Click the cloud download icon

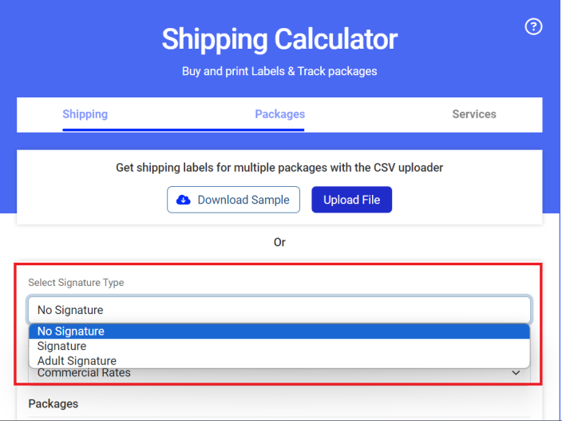pyautogui.click(x=184, y=200)
